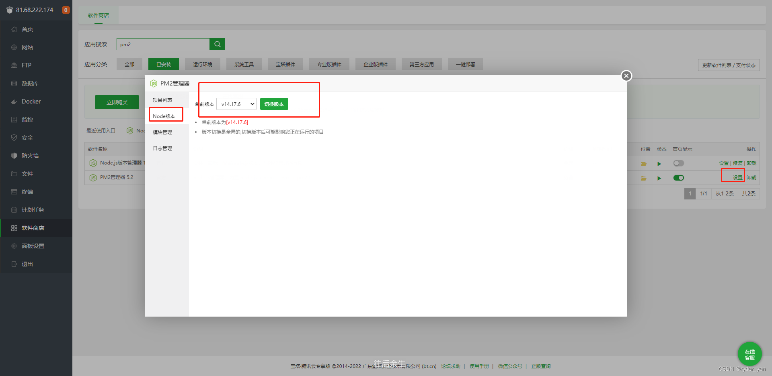This screenshot has height=376, width=772.
Task: Filter apps by 一键部署 category
Action: (x=466, y=64)
